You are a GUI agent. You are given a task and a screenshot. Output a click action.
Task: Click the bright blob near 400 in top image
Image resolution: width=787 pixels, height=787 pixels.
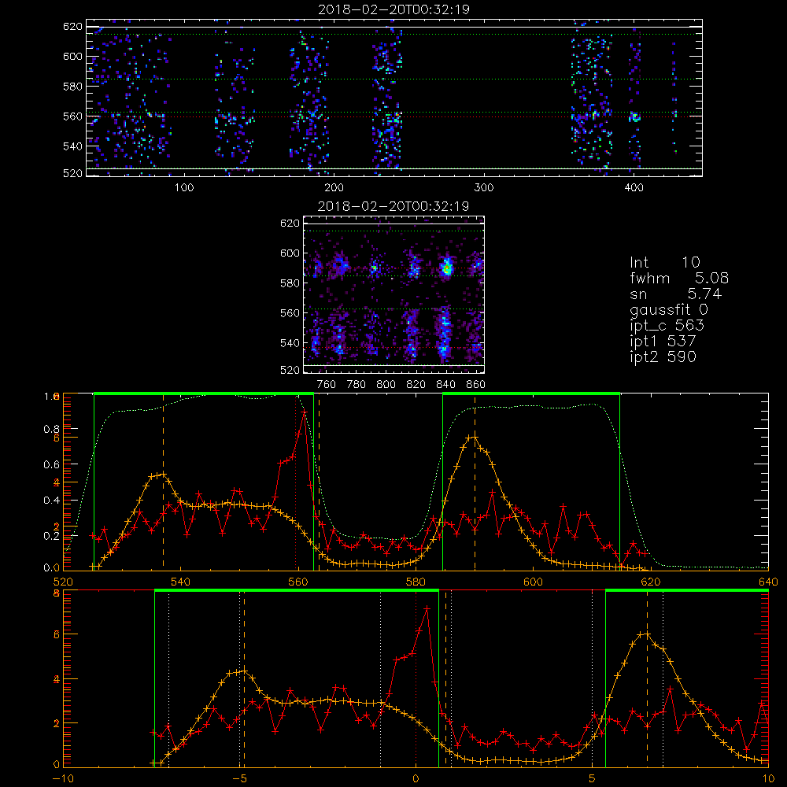[x=635, y=118]
